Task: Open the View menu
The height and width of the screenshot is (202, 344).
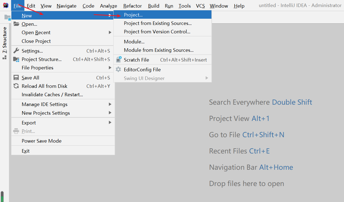Action: pos(46,6)
